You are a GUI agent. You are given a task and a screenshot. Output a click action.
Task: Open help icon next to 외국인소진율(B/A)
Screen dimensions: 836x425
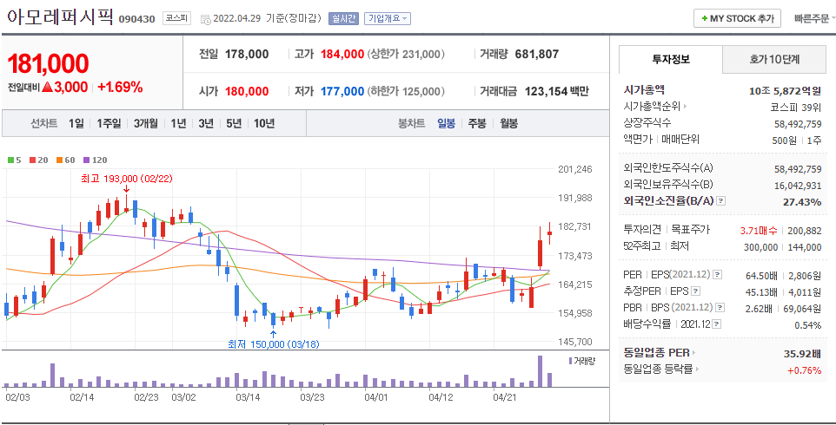(721, 201)
